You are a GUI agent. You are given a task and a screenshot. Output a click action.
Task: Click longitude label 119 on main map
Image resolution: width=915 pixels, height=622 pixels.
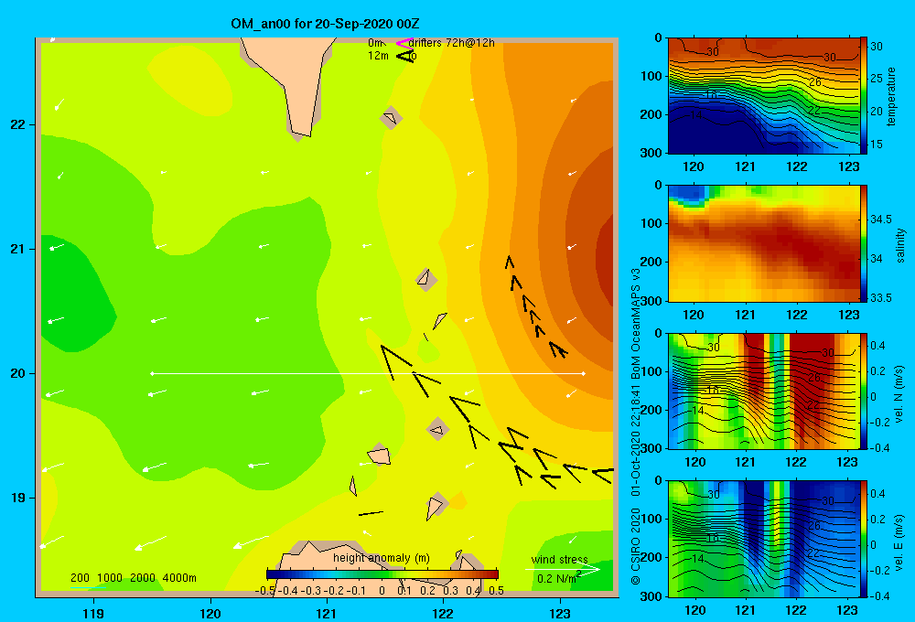click(x=93, y=613)
